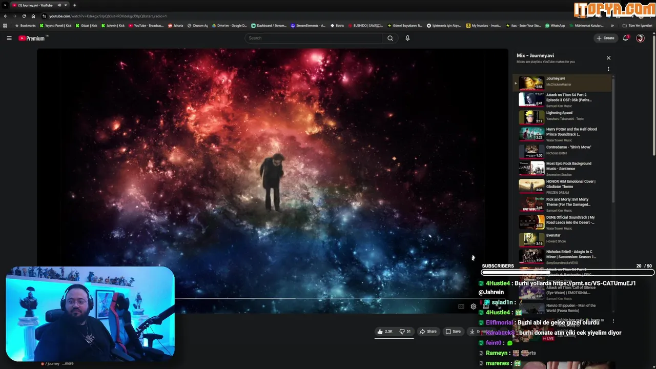Save the video to a playlist
Image resolution: width=656 pixels, height=369 pixels.
pos(453,332)
